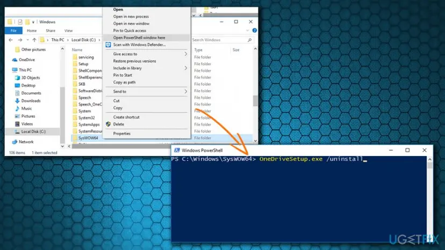Switch to the Home ribbon tab
This screenshot has width=445, height=250.
(32, 31)
